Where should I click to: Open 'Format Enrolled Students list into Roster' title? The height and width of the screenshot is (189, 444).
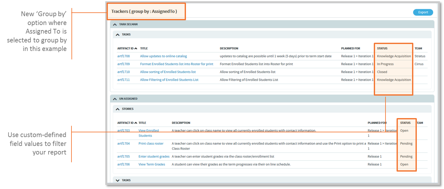176,64
